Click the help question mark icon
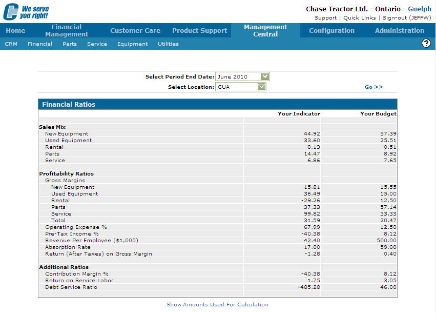 (426, 43)
